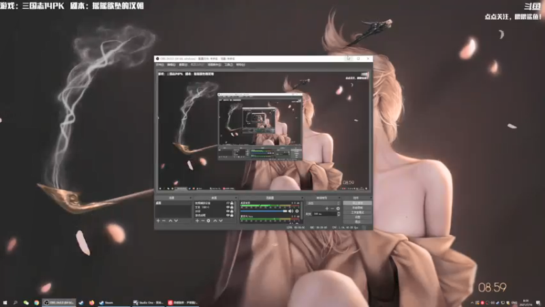Click transition duration stepper arrows
Screen dimensions: 545x307
(339, 214)
